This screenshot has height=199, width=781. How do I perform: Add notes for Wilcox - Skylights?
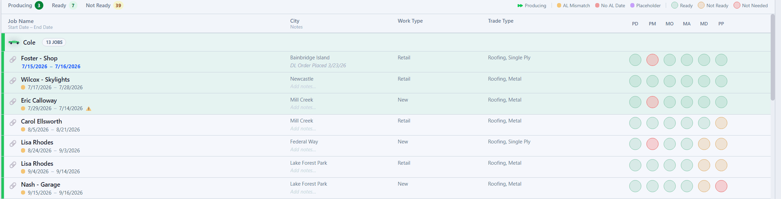[303, 86]
